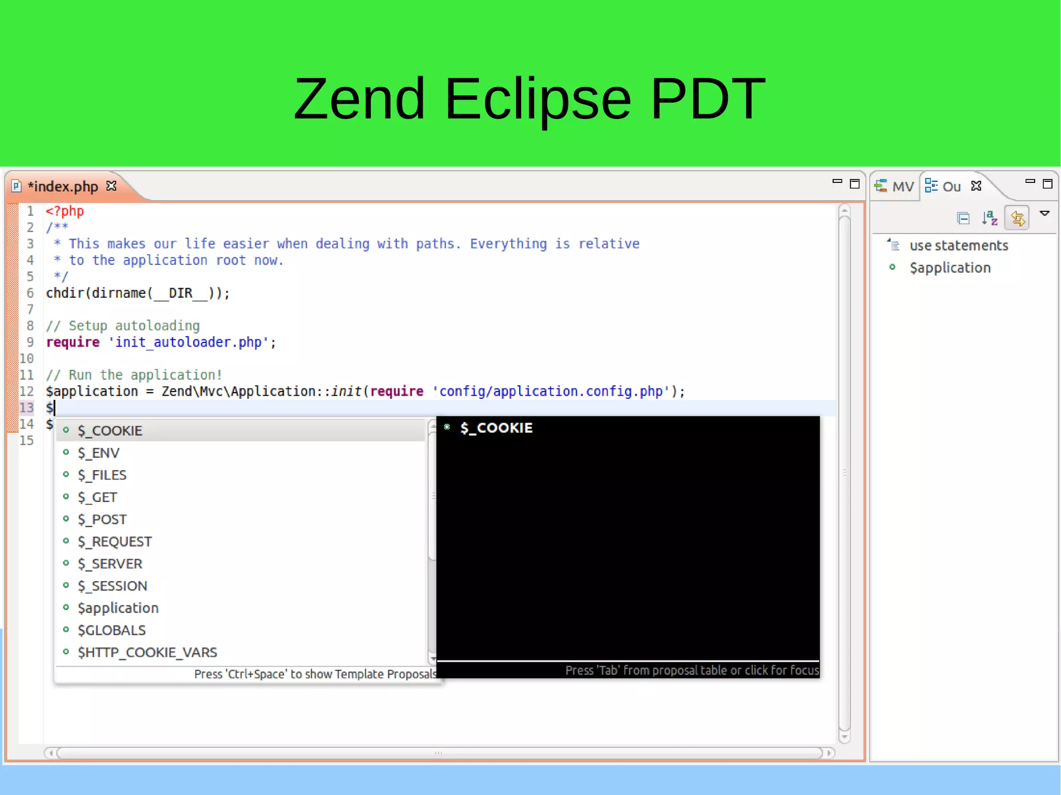This screenshot has width=1061, height=795.
Task: Click the $_COOKIE documentation popup heading
Action: [x=496, y=428]
